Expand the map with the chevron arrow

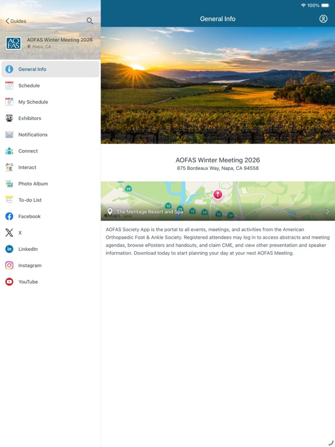(x=327, y=211)
